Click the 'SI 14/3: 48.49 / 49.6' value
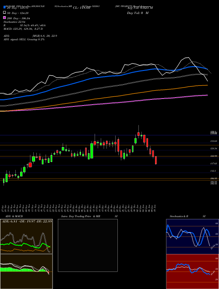 33,25
